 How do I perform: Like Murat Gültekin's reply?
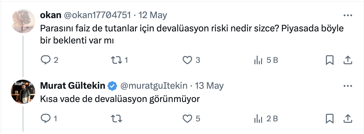pyautogui.click(x=187, y=119)
